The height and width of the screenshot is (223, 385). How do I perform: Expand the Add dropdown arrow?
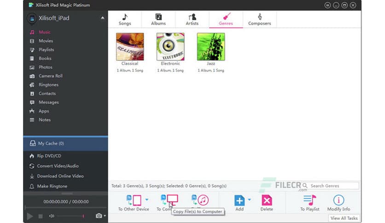pyautogui.click(x=250, y=200)
